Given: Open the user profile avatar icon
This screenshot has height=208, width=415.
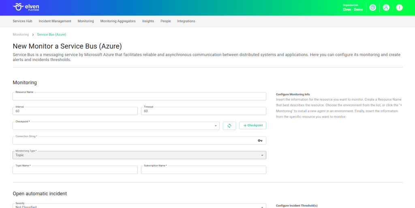Looking at the screenshot, I should [x=399, y=8].
